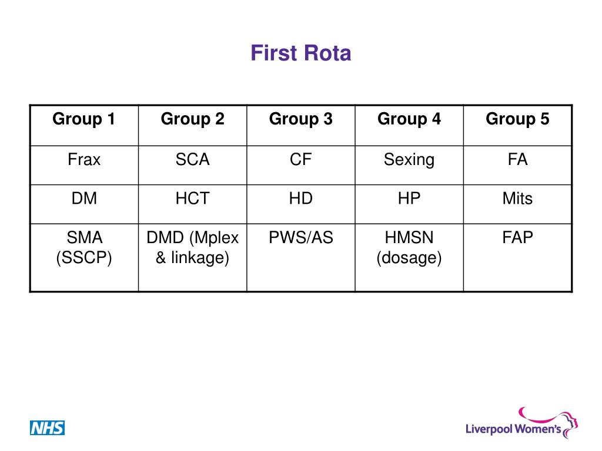602x451 pixels.
Task: Select the HMSN (dosage) cell
Action: tap(409, 258)
